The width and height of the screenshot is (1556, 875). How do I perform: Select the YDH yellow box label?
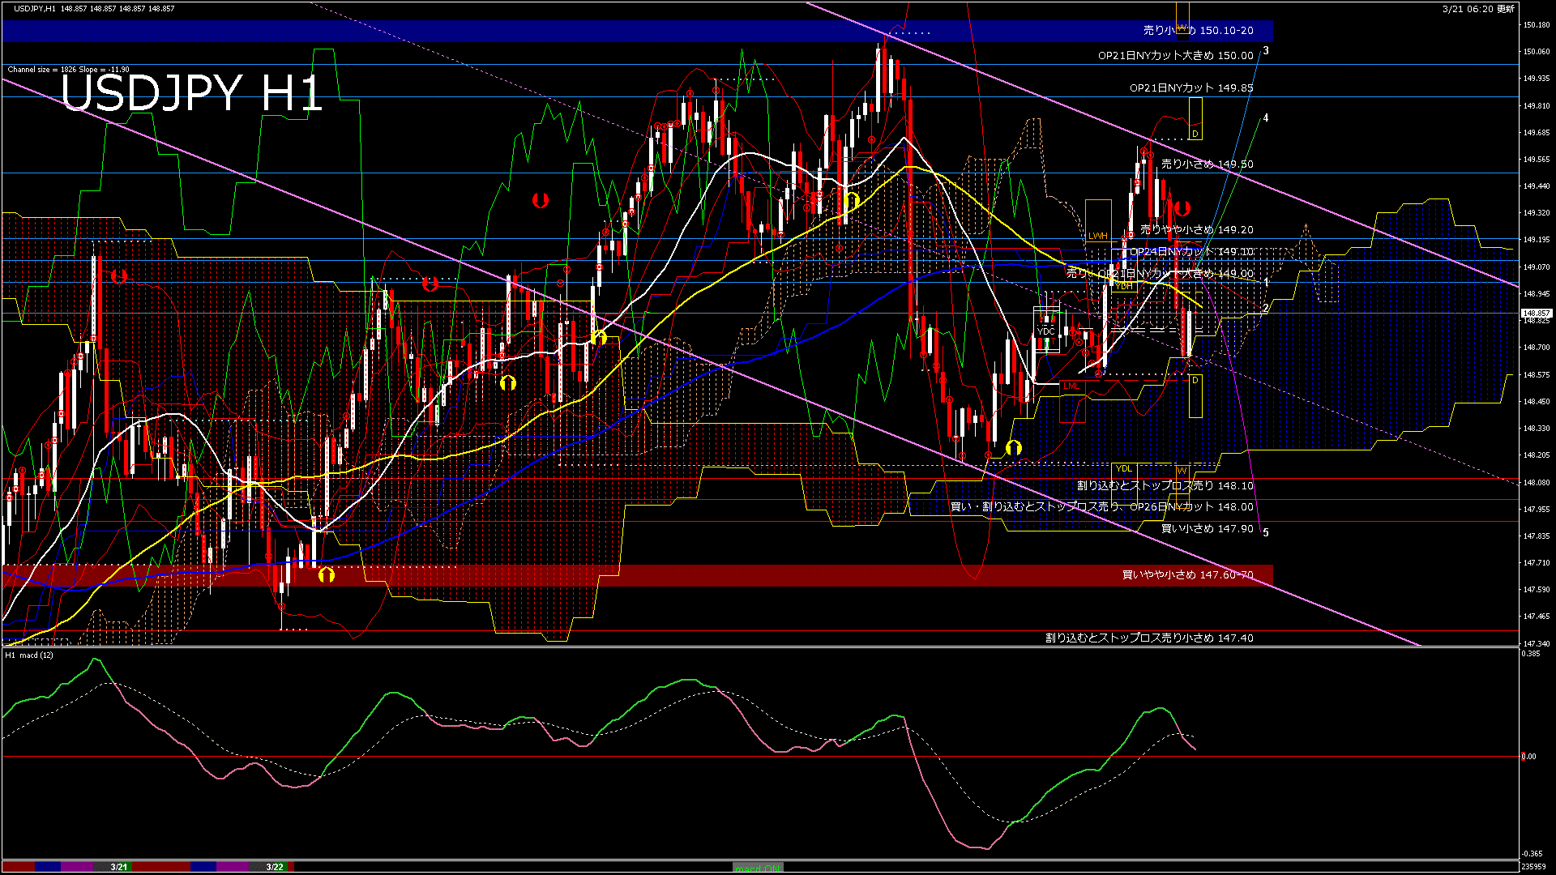pyautogui.click(x=1124, y=286)
